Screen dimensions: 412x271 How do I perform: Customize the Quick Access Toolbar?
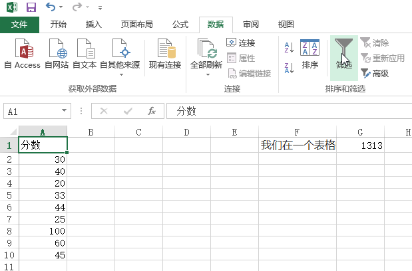pos(100,8)
